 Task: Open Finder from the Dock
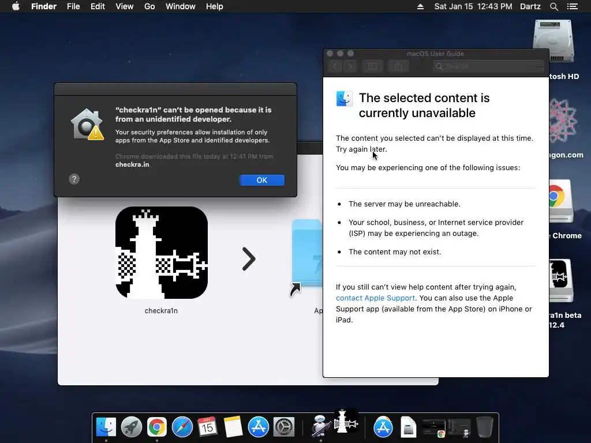tap(106, 427)
